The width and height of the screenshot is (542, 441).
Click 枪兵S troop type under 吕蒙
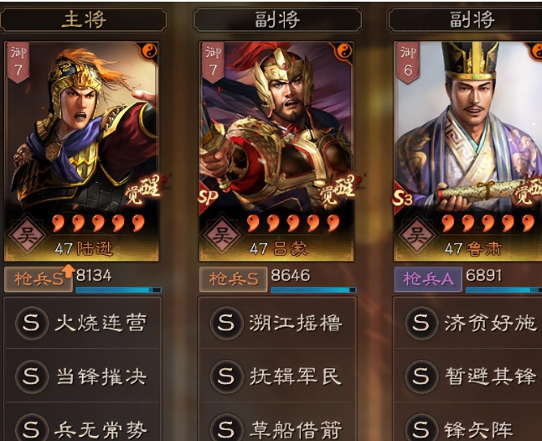[234, 279]
